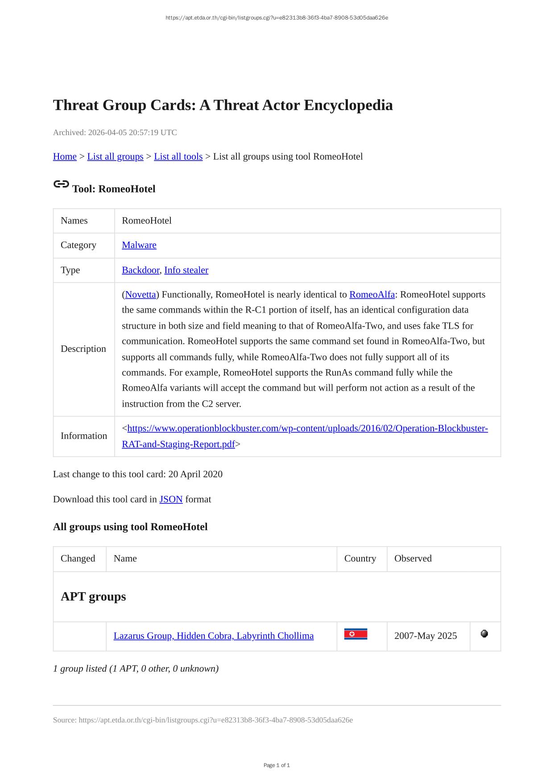Click the black status dot in Lazarus row
The height and width of the screenshot is (783, 554).
click(484, 634)
